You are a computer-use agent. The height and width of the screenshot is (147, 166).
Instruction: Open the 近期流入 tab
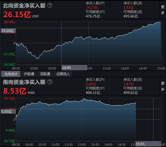click(63, 74)
